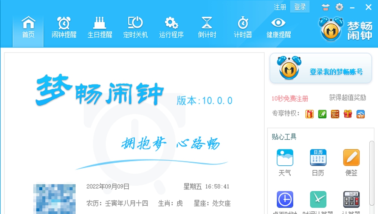Click 登录我的梦畅账号 account banner
378x214 pixels.
tap(321, 68)
